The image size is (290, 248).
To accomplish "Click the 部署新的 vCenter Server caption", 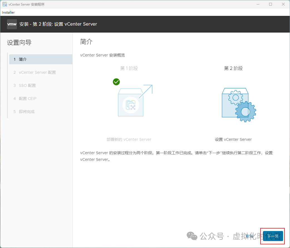I will pyautogui.click(x=129, y=139).
